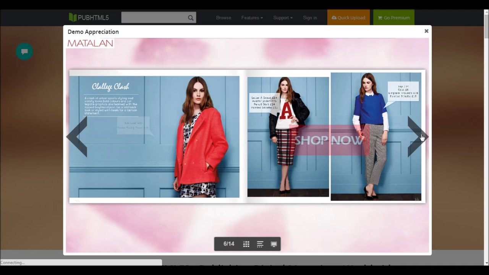Click the Quick Upload button

348,18
